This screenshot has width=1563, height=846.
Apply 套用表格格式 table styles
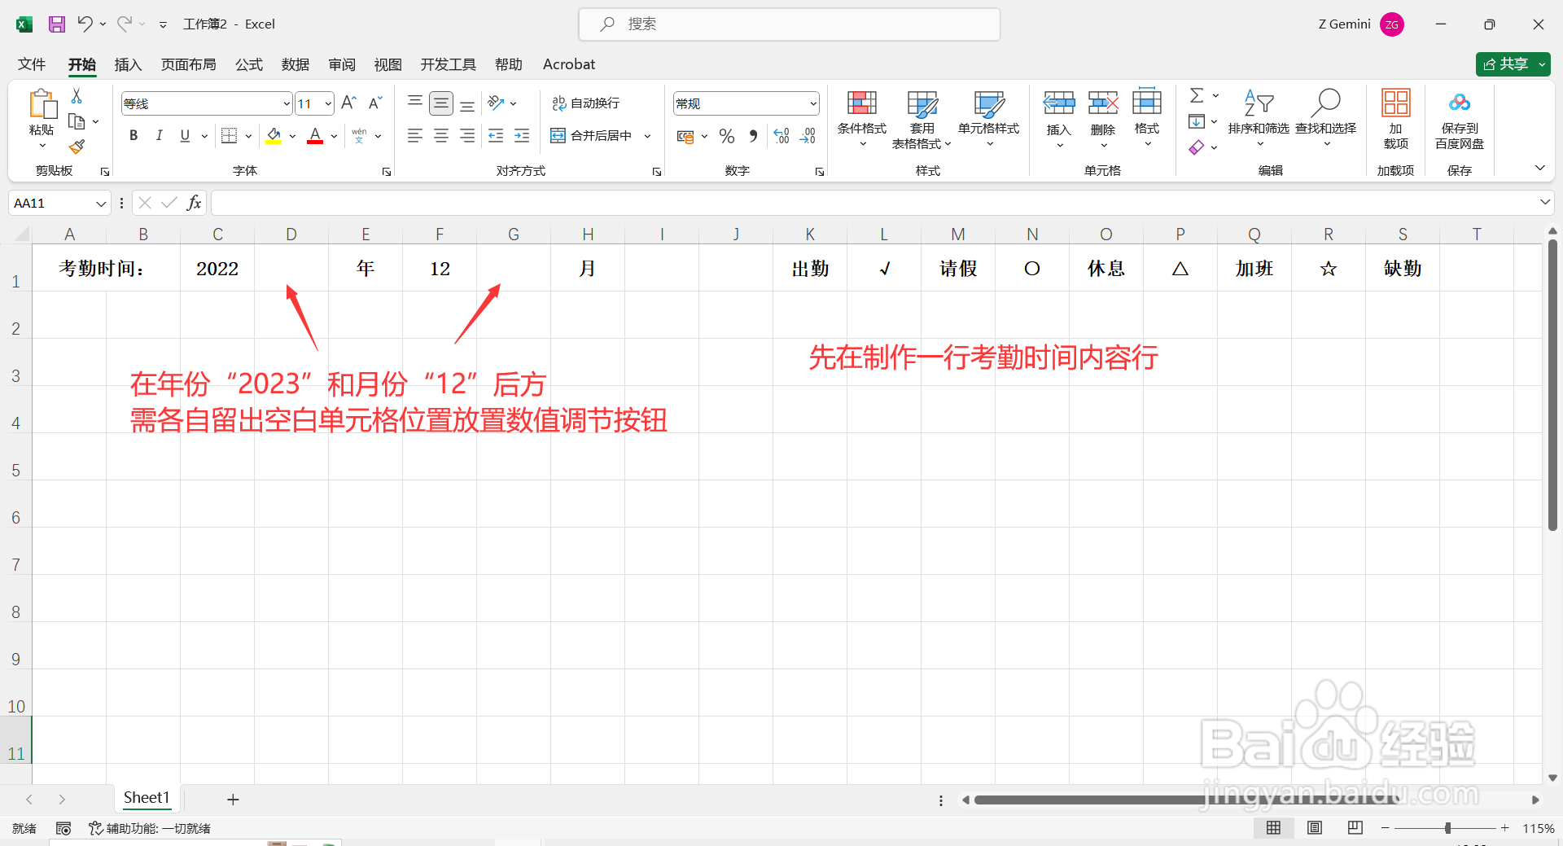pos(921,118)
